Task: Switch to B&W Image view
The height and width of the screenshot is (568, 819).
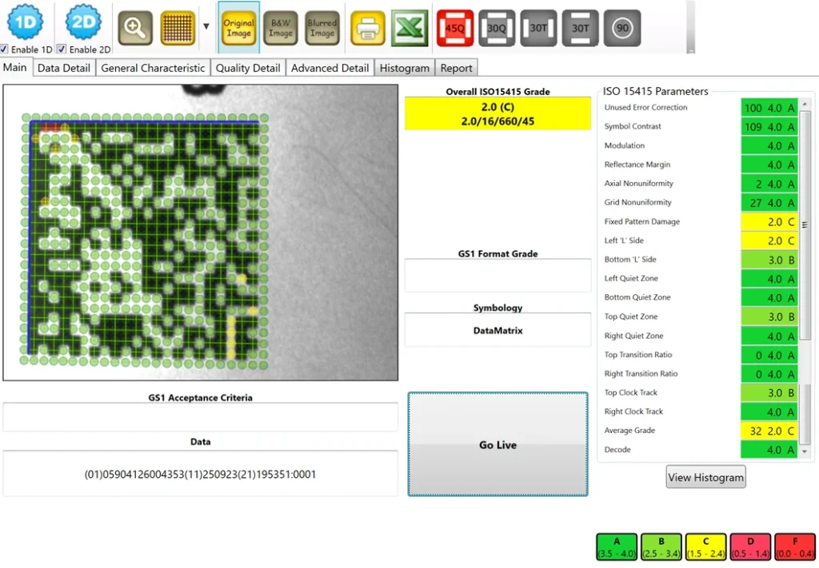Action: click(x=280, y=28)
